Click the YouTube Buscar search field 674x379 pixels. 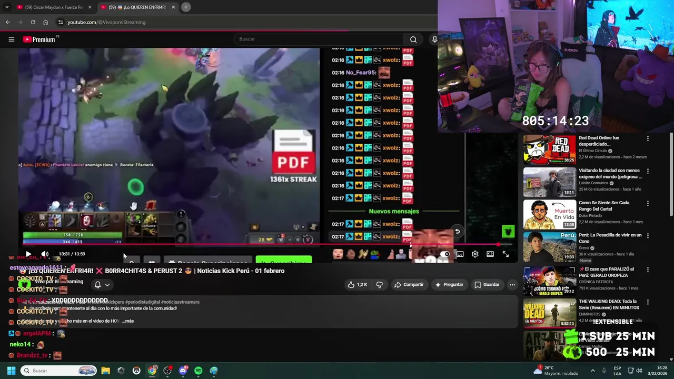319,39
